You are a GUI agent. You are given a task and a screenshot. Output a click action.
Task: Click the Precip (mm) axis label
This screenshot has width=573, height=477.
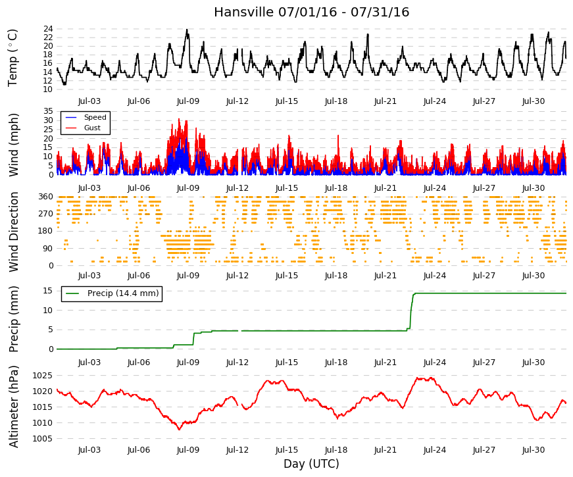[x=13, y=319]
